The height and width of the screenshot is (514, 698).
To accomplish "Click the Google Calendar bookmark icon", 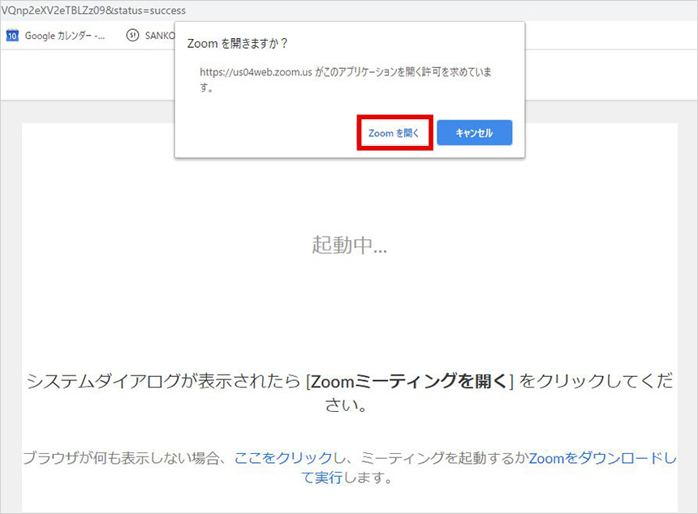I will (12, 36).
